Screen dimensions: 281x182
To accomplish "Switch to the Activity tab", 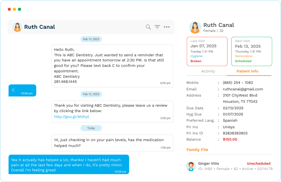I will coord(208,71).
